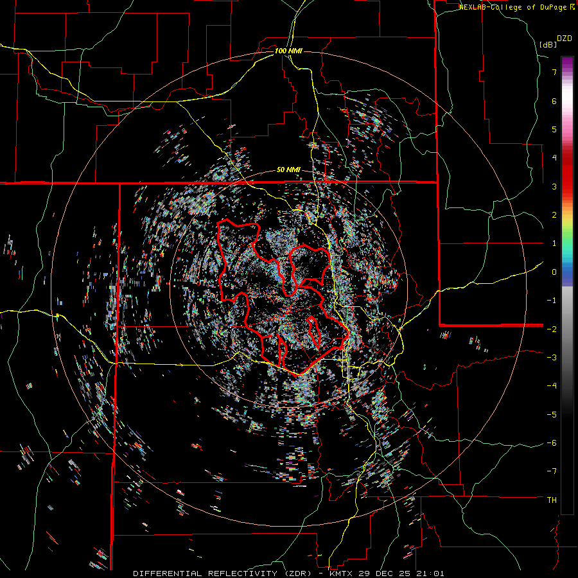Click the ZDR color scale bar
Image resolution: width=578 pixels, height=578 pixels.
coord(567,285)
